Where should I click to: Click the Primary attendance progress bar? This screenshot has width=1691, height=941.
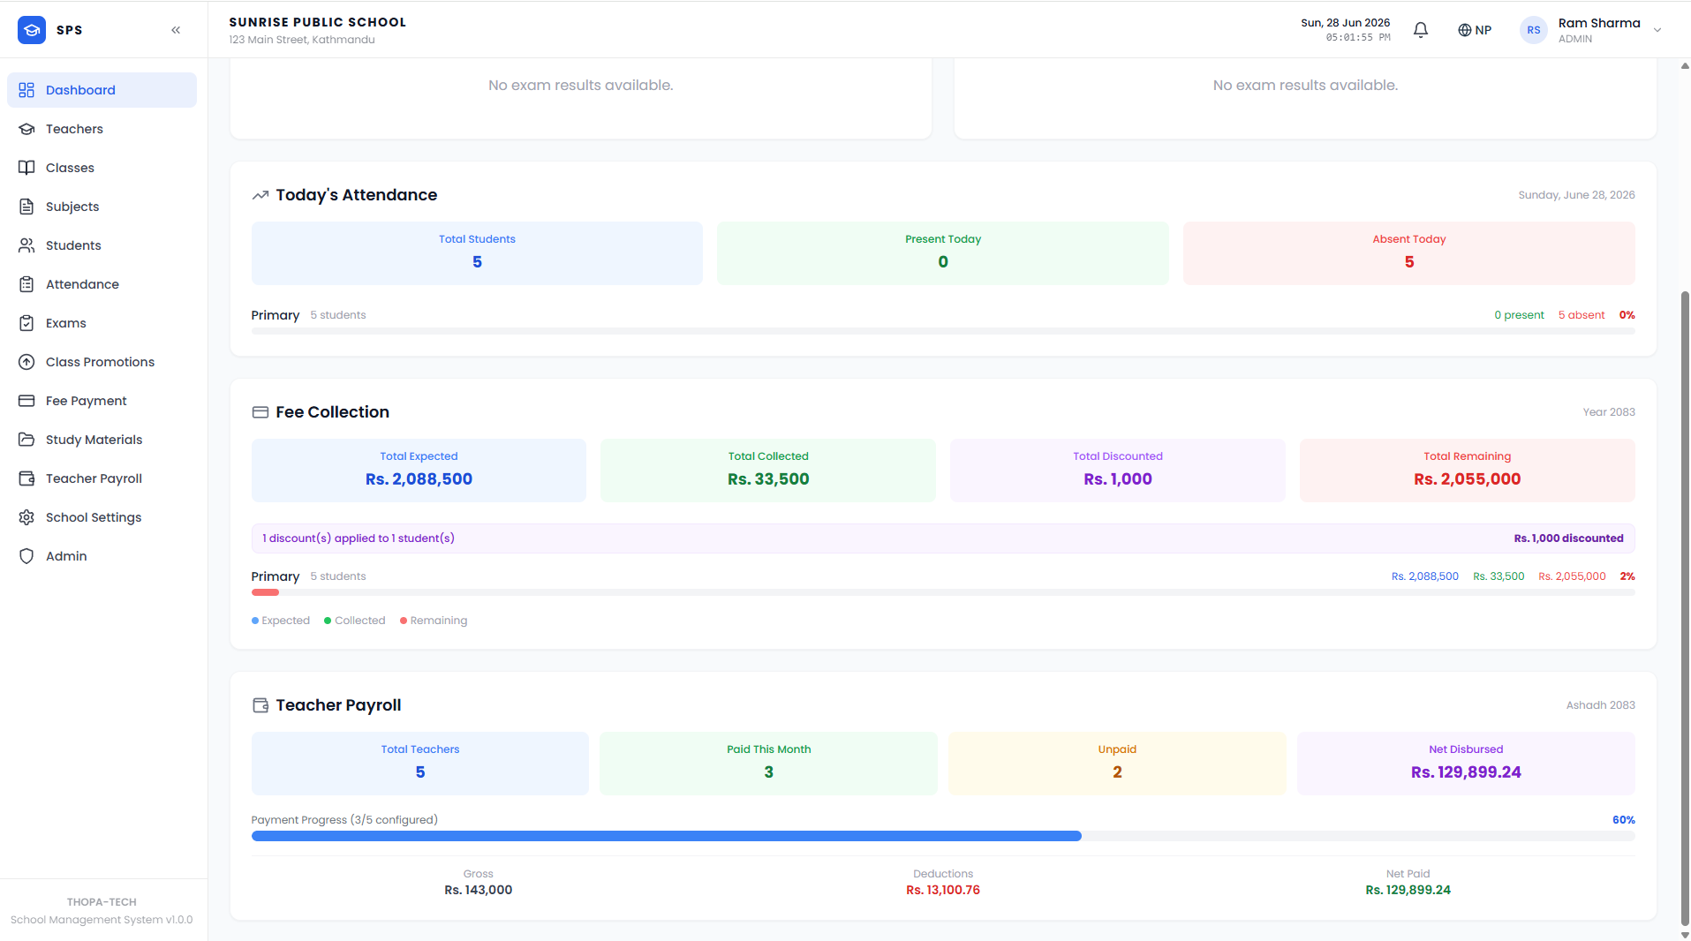tap(943, 331)
